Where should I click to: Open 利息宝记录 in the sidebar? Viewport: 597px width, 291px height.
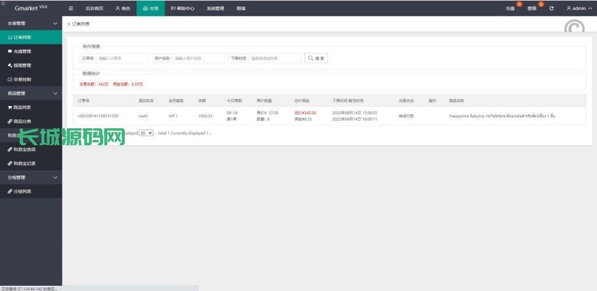(x=24, y=163)
